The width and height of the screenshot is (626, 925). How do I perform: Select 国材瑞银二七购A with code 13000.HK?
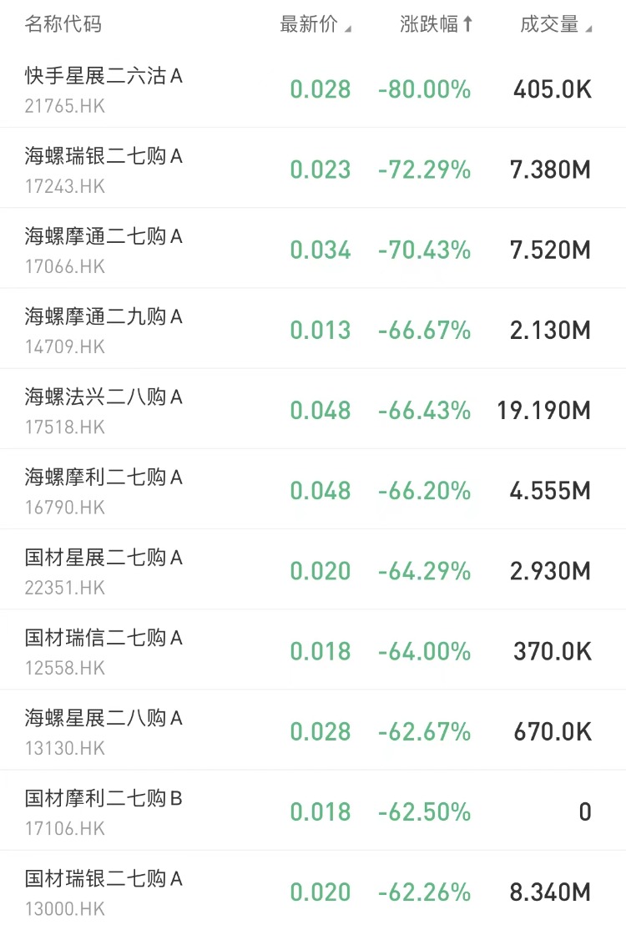[x=103, y=878]
